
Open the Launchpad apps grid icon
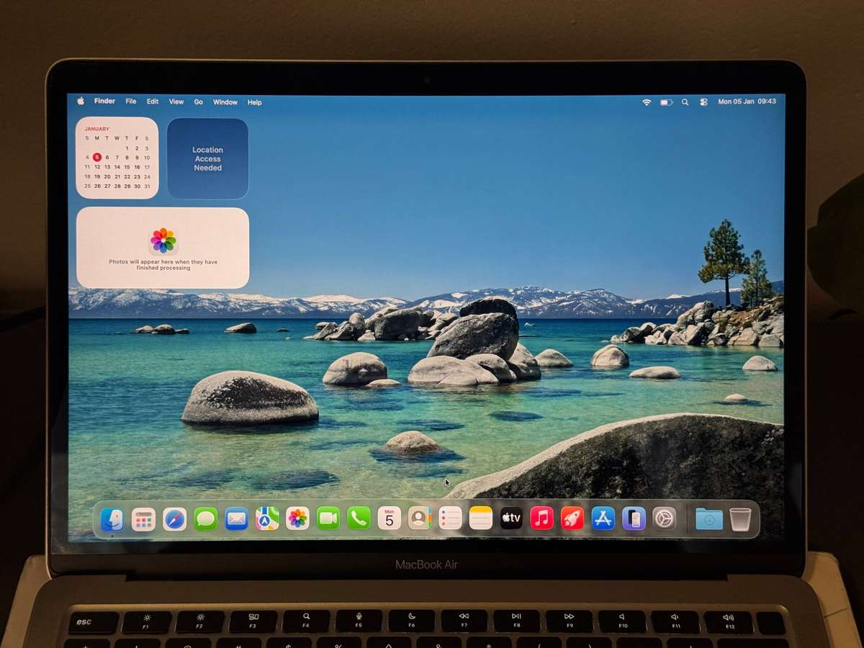[x=143, y=519]
